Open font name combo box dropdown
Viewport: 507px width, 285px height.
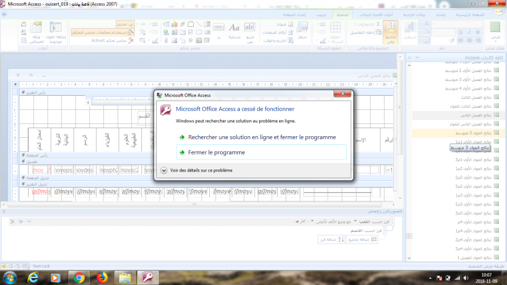coord(433,24)
